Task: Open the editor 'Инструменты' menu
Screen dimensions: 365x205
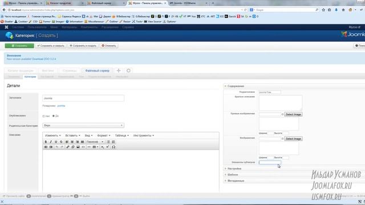Action: pos(143,136)
